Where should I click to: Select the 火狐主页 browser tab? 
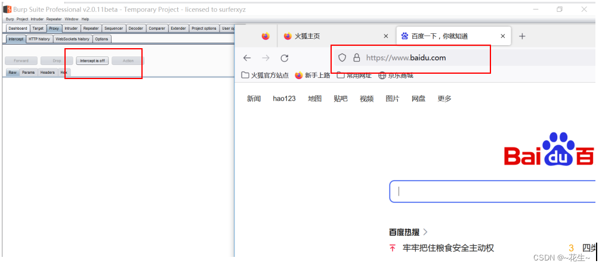(x=335, y=36)
